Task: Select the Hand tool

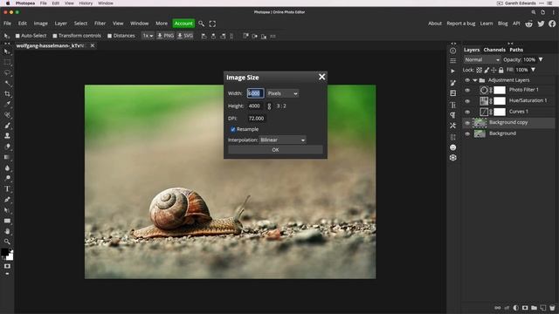Action: [7, 231]
